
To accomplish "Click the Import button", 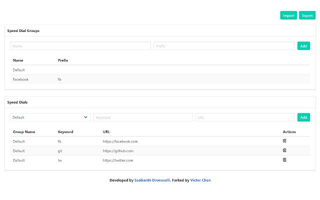I will (x=288, y=15).
